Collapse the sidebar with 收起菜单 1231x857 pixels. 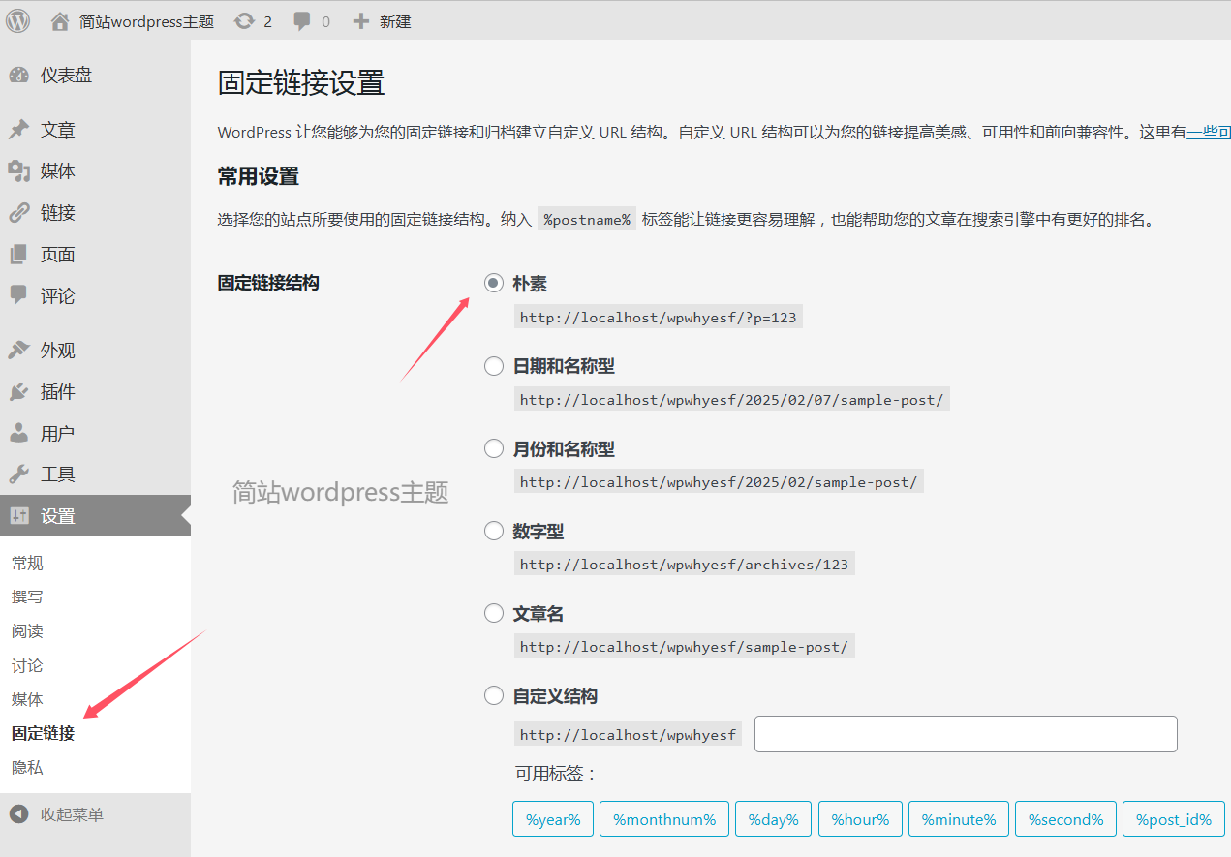[71, 814]
